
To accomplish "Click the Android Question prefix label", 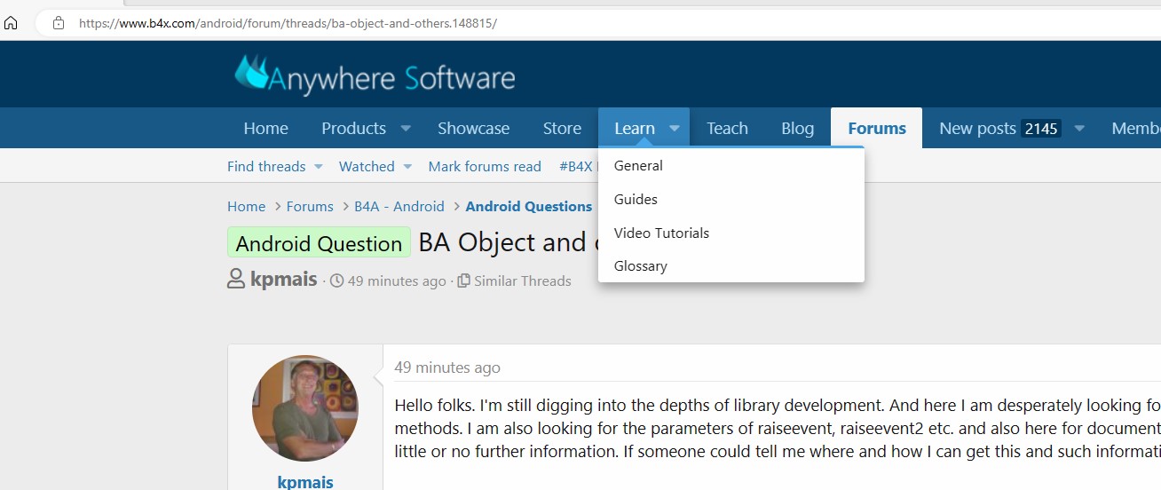I will 319,244.
